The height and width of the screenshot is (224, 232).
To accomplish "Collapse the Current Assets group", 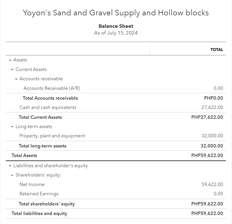I will [x=12, y=70].
